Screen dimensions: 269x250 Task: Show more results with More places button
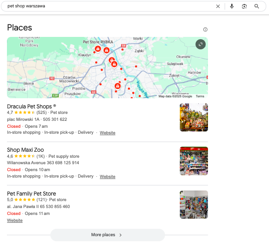point(108,235)
